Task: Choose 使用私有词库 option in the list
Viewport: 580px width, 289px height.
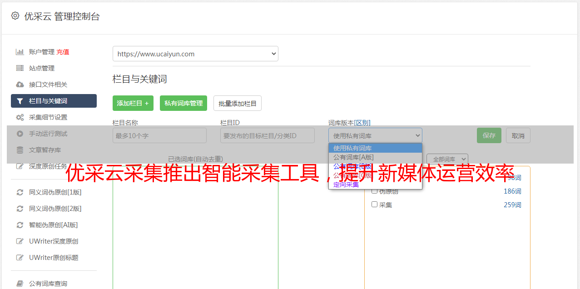Action: tap(375, 148)
